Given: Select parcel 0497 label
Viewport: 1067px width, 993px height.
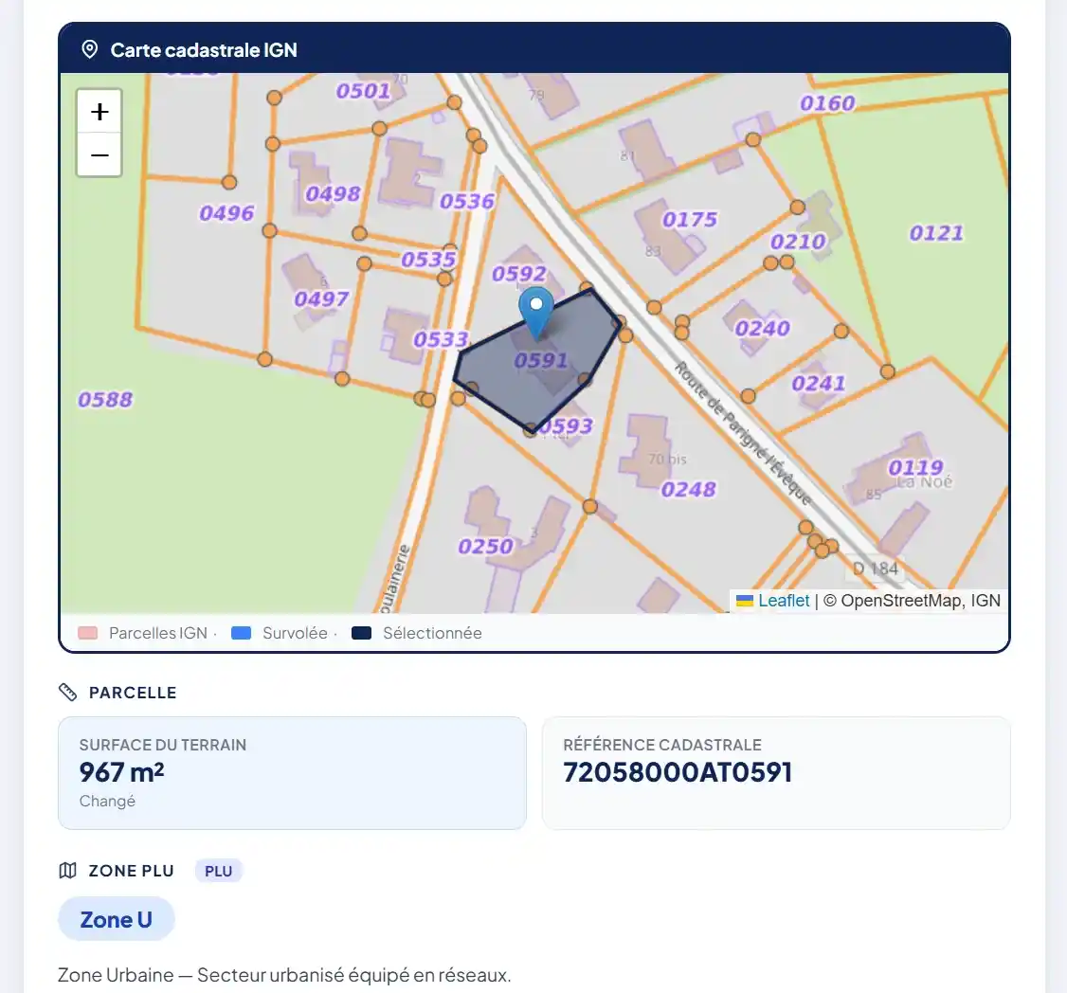Looking at the screenshot, I should (321, 298).
